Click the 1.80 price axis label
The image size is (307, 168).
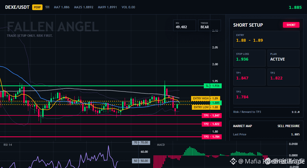click(x=215, y=132)
